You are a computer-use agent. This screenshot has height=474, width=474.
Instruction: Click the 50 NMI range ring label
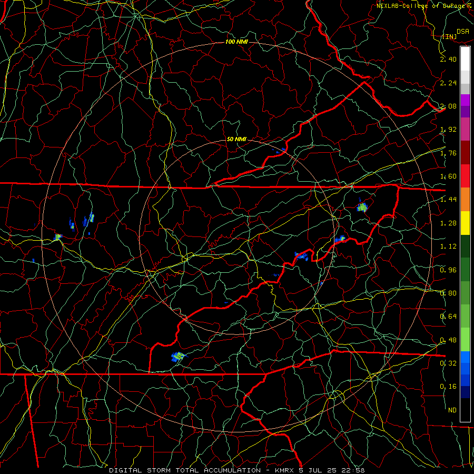point(236,139)
